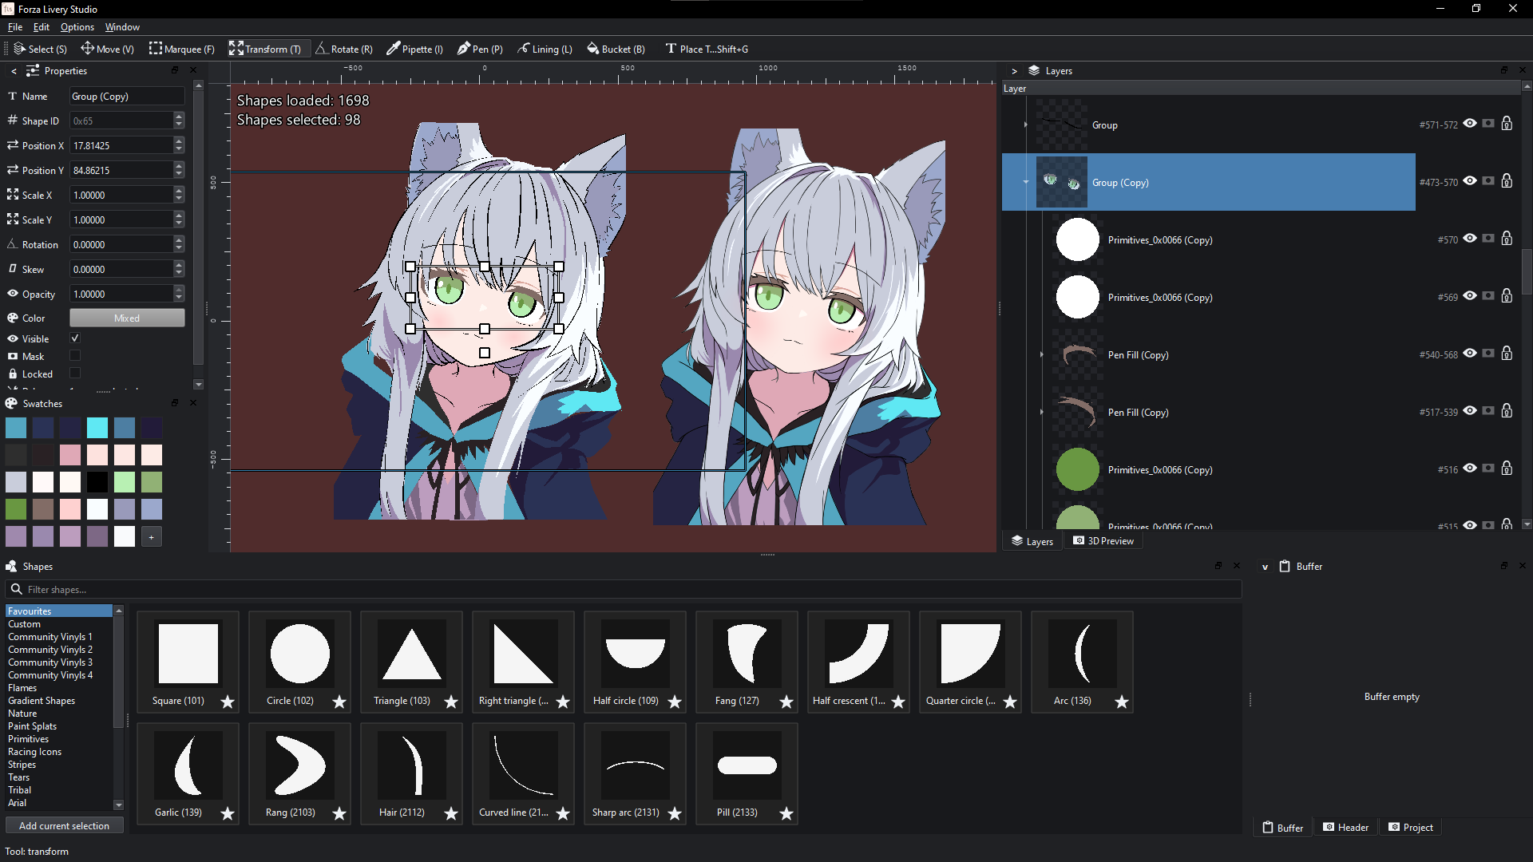This screenshot has height=862, width=1533.
Task: Click the Mixed color button
Action: [x=127, y=318]
